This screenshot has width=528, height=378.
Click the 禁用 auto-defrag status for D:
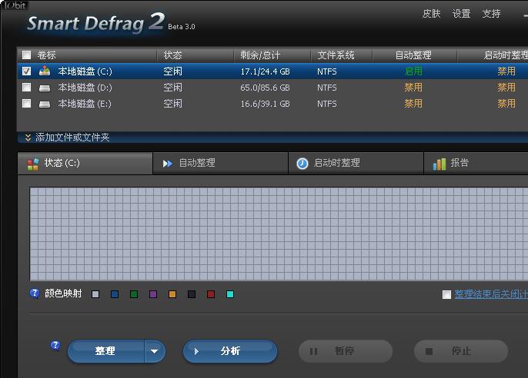pos(413,88)
